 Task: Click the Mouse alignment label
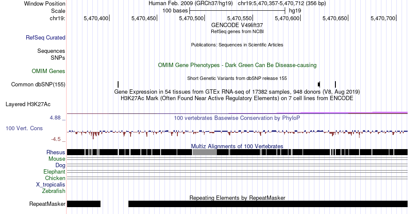tap(57, 159)
